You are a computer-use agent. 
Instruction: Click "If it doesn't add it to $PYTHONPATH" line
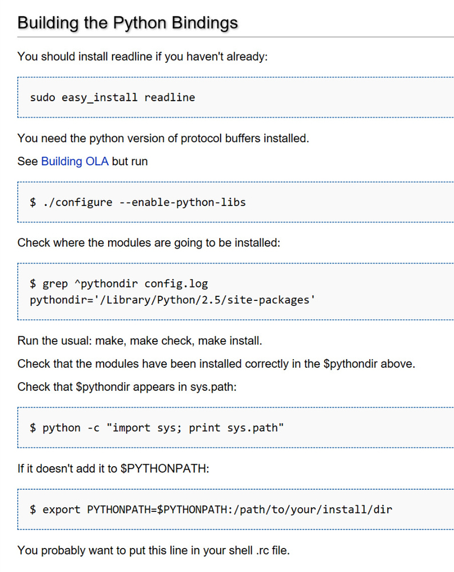(113, 468)
